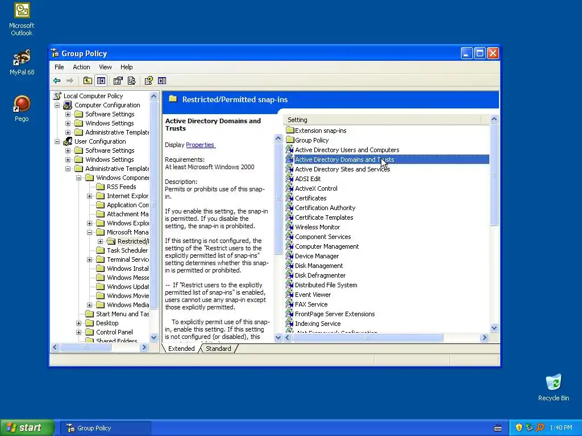Open the Recycle Bin desktop icon
Viewport: 582px width, 436px height.
[554, 382]
